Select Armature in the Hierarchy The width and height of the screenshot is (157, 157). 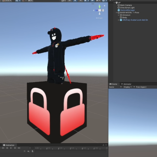pos(126,15)
